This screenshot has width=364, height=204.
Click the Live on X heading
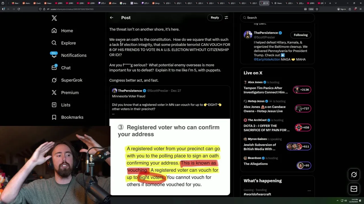(x=253, y=73)
